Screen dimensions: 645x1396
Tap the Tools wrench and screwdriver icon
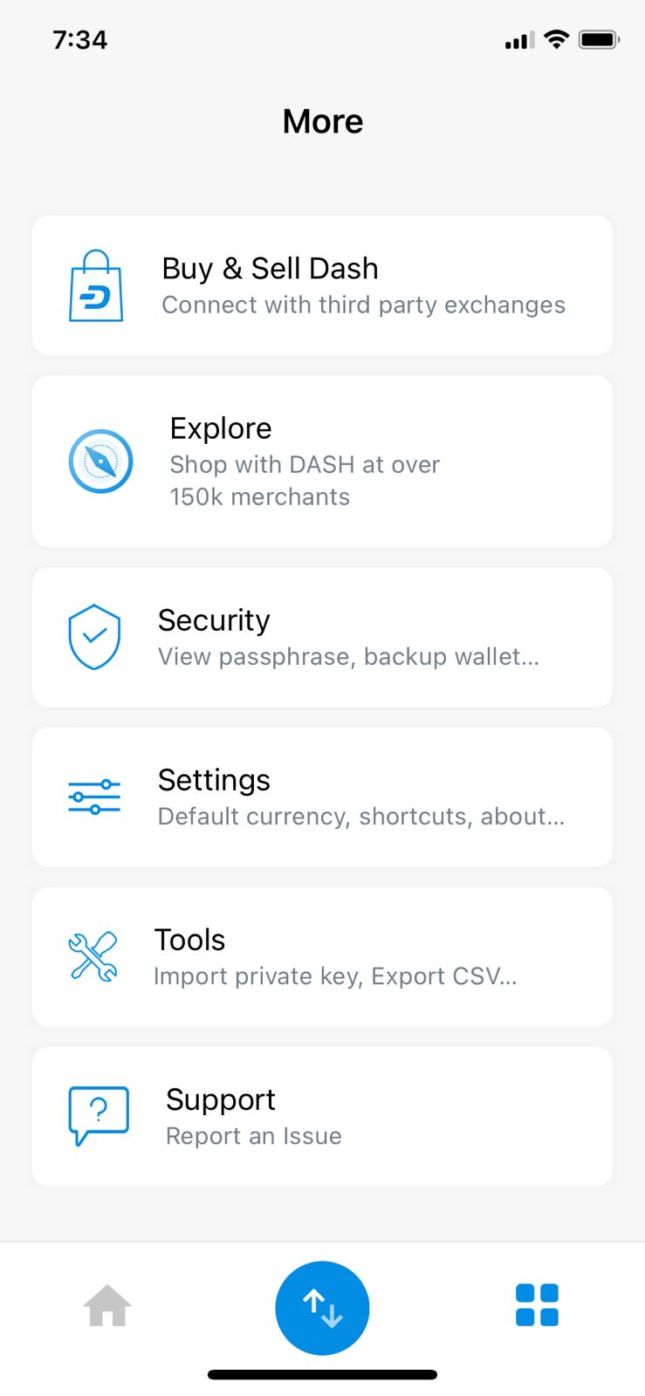click(93, 956)
